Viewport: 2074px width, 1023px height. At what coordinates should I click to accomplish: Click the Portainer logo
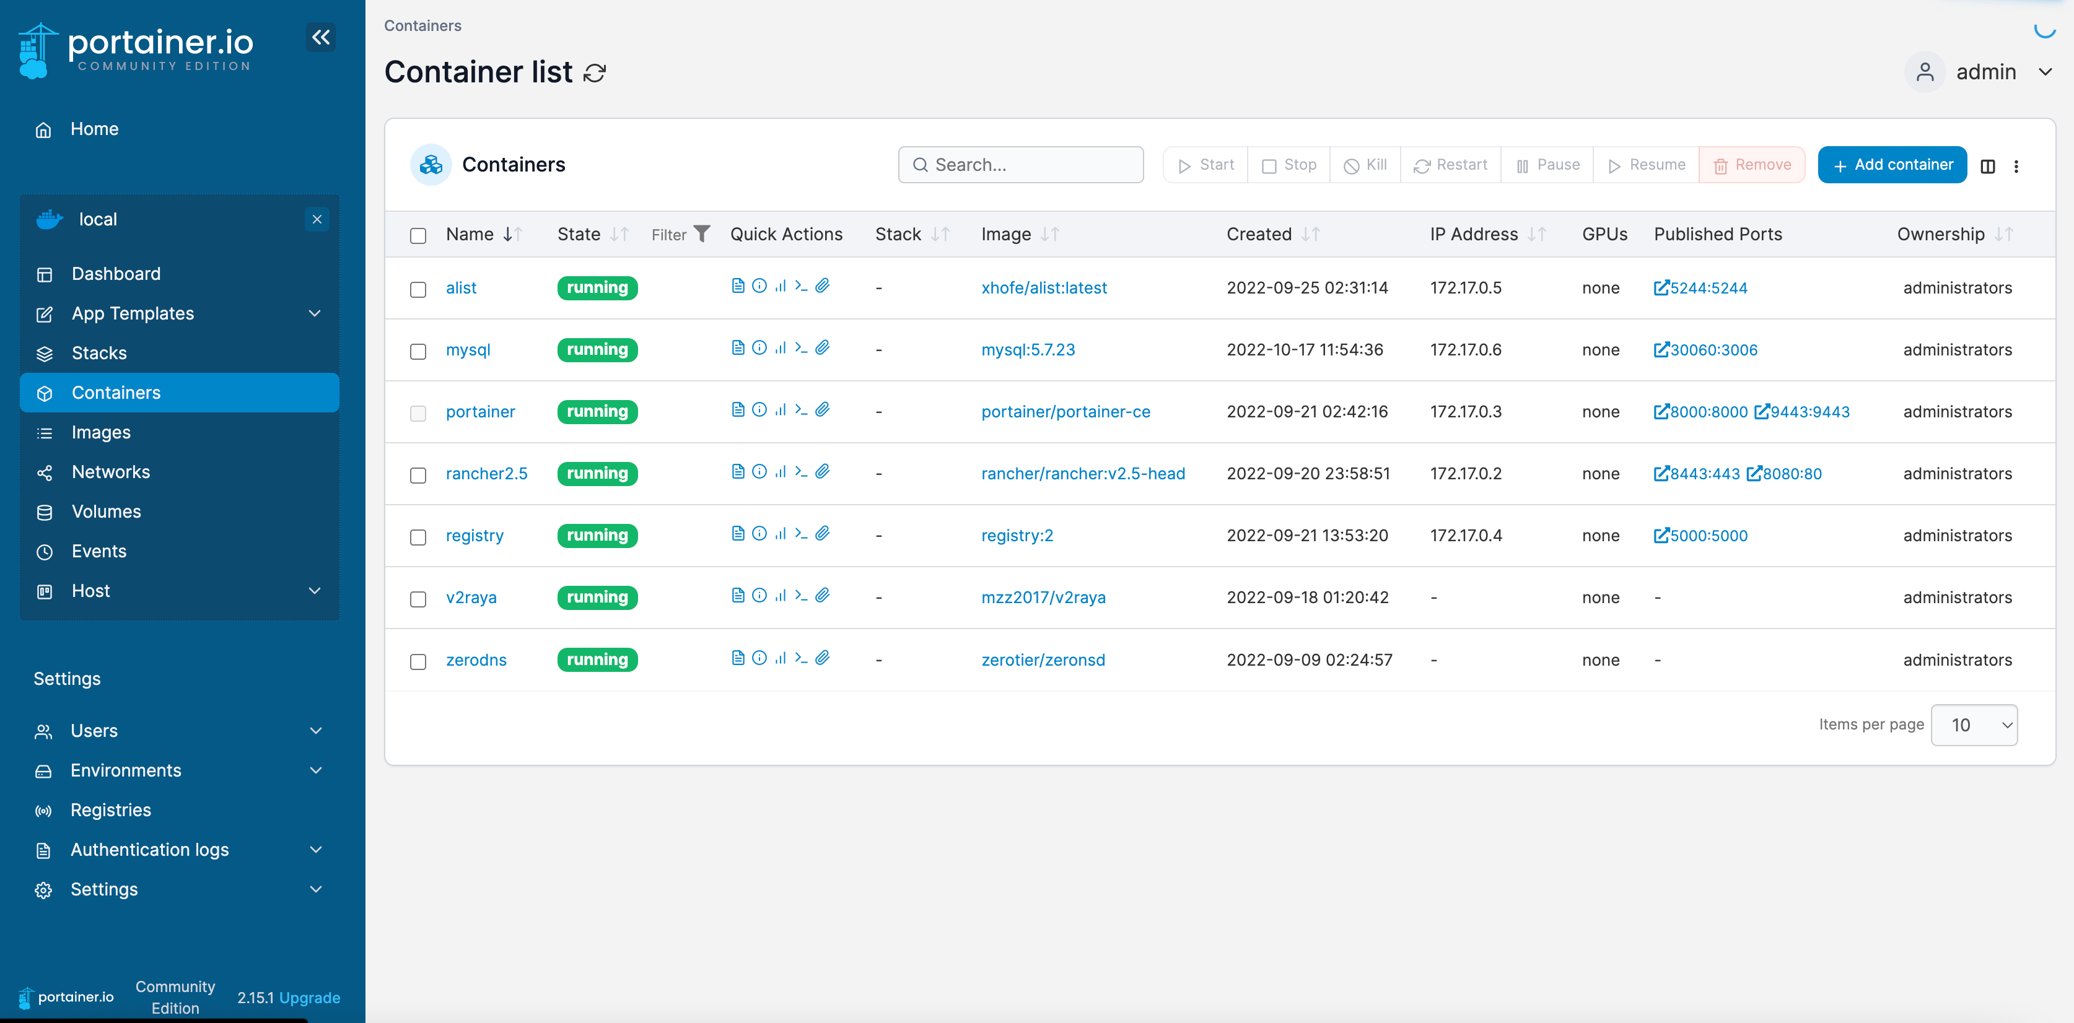(136, 50)
